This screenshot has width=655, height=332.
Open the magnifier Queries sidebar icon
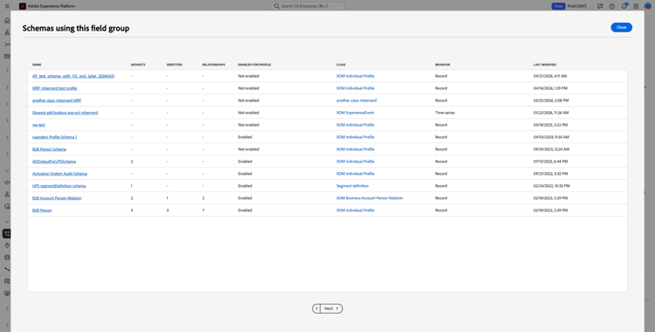point(7,281)
